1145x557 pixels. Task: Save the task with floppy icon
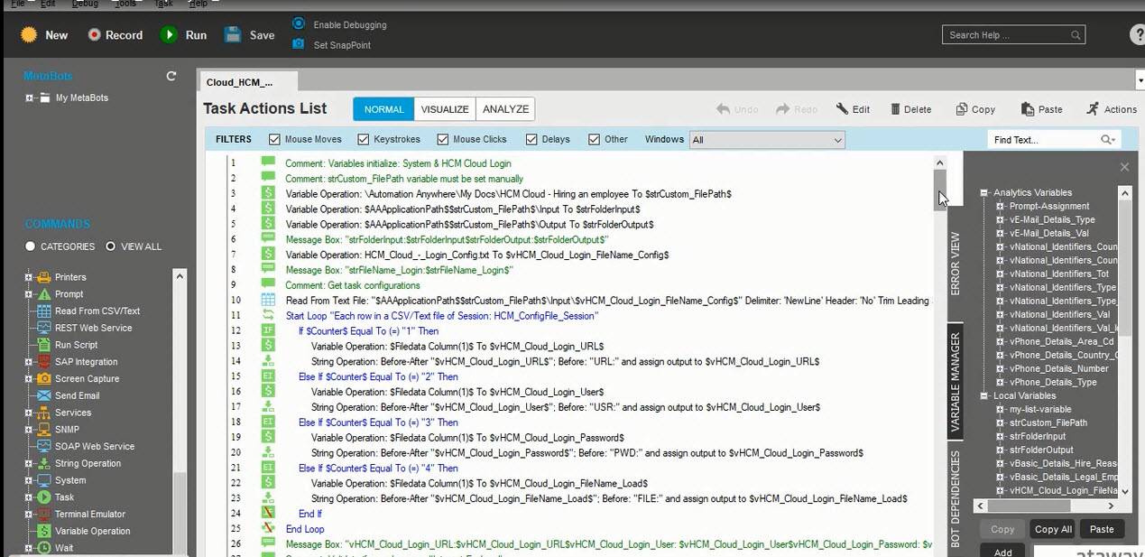(x=233, y=35)
